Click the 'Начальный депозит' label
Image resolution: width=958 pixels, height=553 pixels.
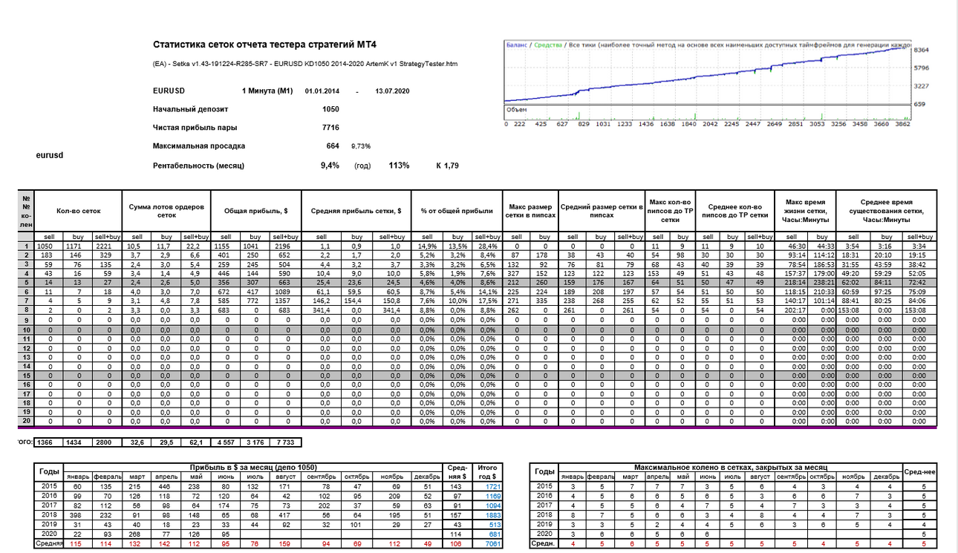(x=192, y=109)
